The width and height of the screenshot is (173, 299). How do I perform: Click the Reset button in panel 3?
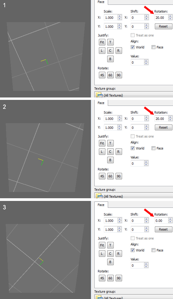(163, 229)
